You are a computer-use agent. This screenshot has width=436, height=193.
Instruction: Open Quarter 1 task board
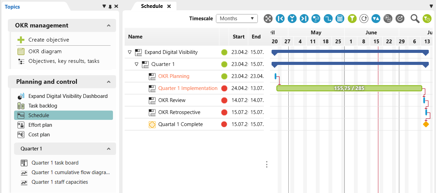pyautogui.click(x=55, y=163)
